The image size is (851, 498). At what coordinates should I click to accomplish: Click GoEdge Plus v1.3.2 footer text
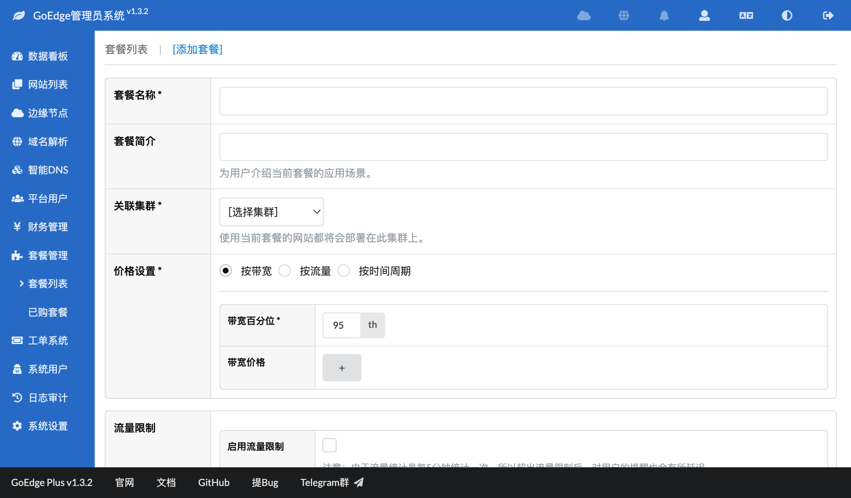tap(52, 482)
